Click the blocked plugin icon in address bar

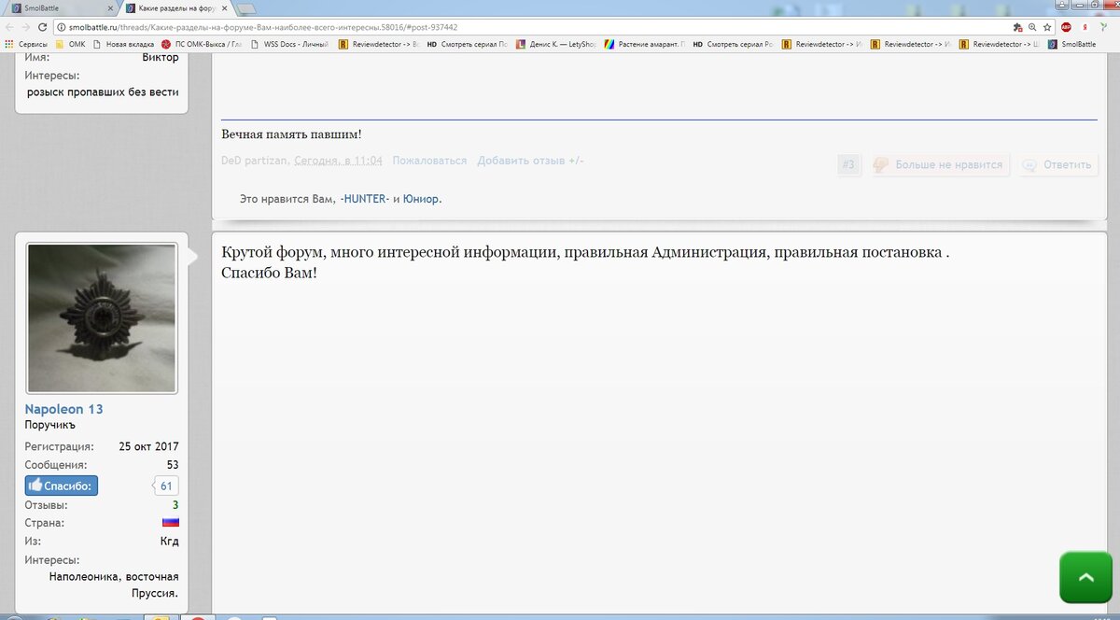coord(1017,27)
